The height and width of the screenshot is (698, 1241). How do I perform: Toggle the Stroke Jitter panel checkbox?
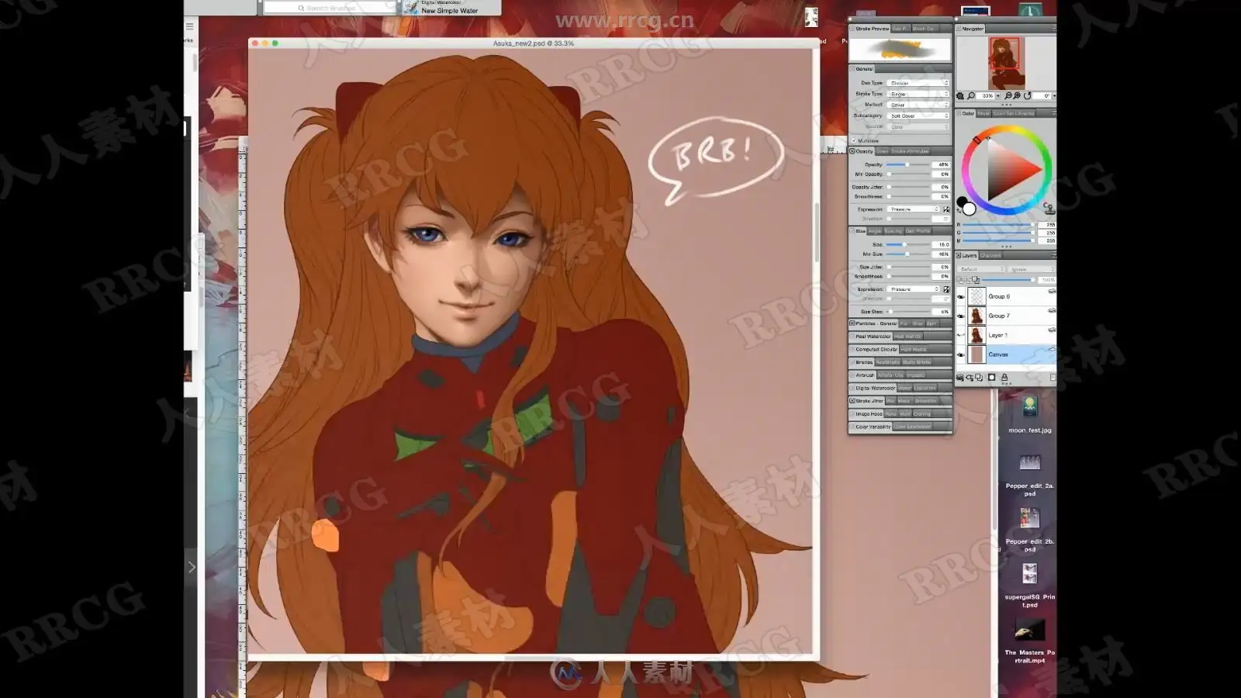[852, 401]
